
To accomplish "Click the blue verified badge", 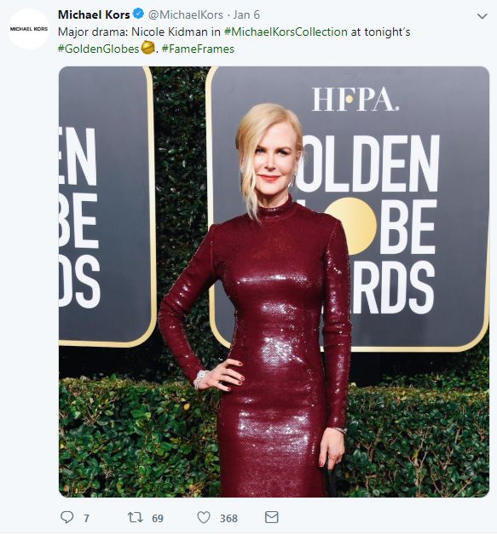I will pos(138,14).
